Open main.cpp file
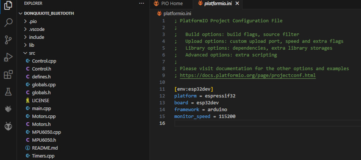This screenshot has height=160, width=361. point(41,108)
